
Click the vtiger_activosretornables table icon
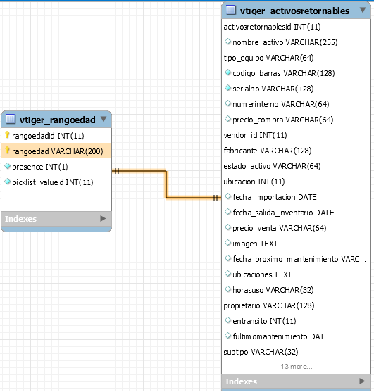coord(231,11)
